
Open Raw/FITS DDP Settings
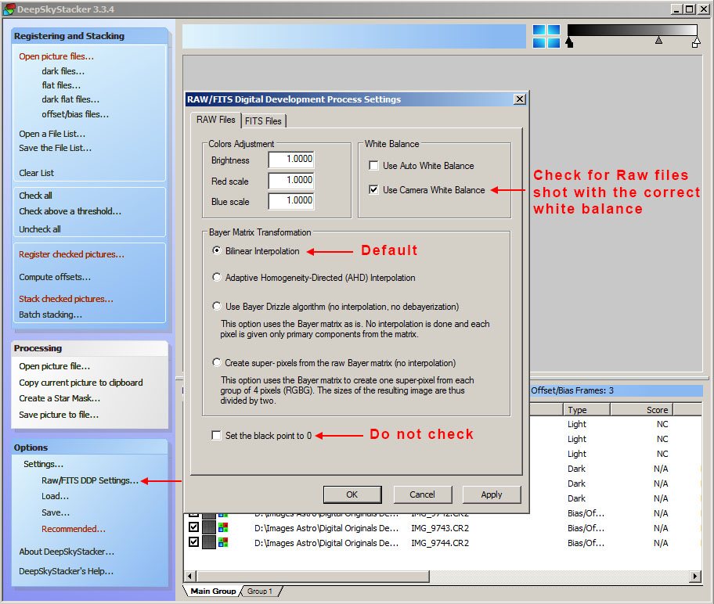point(90,480)
